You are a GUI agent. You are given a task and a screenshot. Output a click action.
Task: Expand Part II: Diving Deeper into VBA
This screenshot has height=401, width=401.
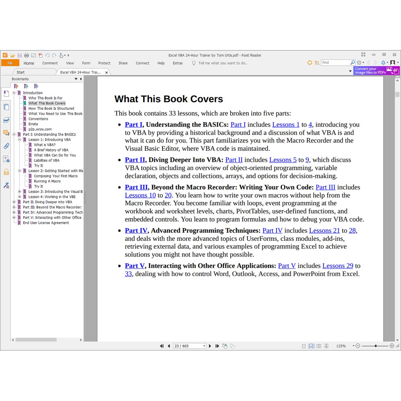14,202
